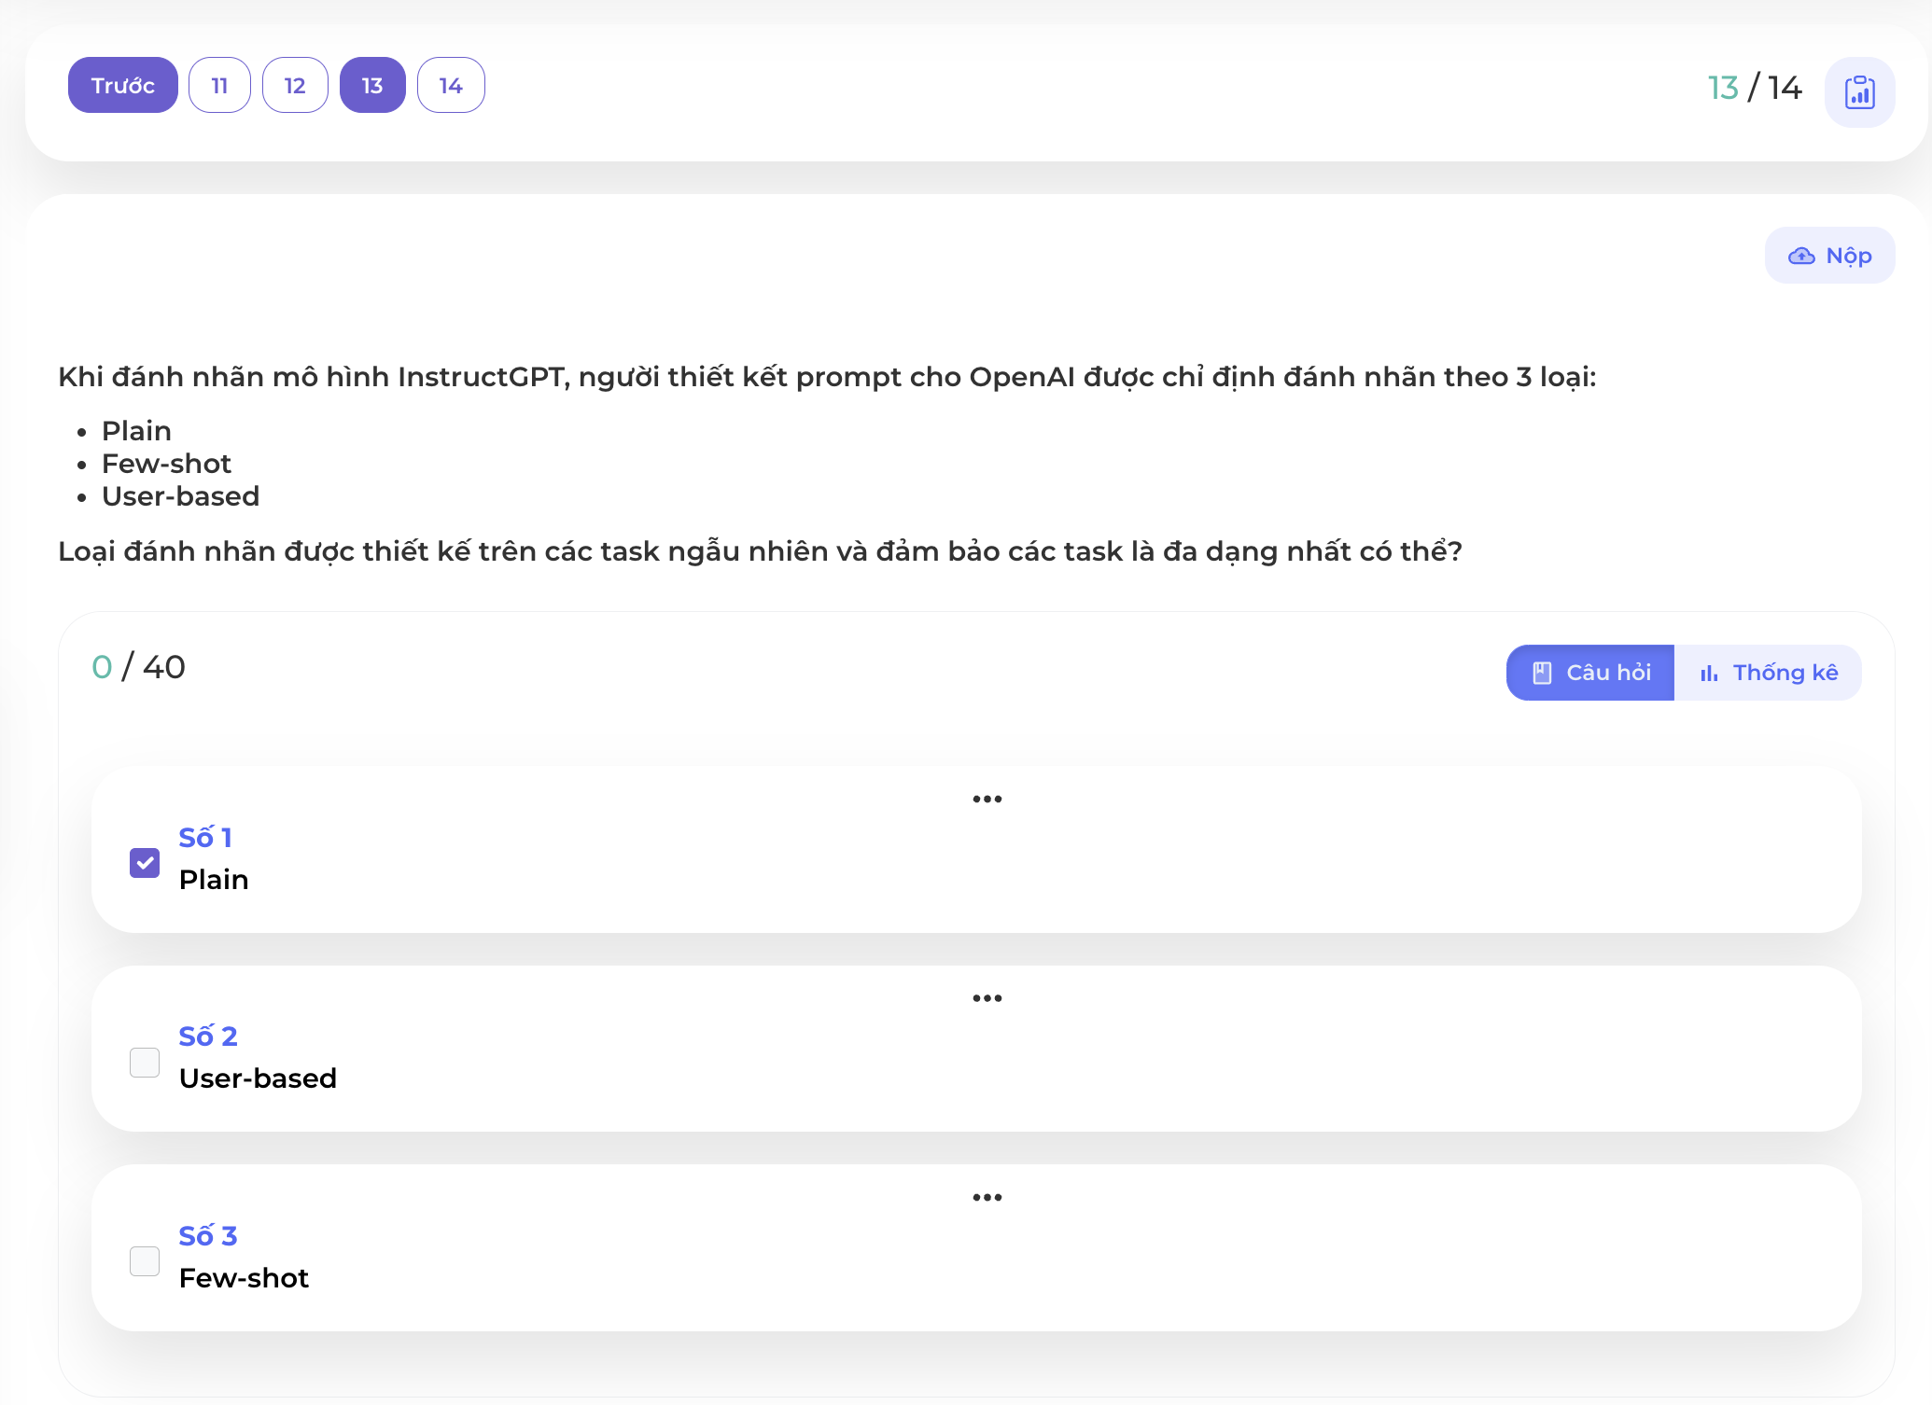The image size is (1932, 1405).
Task: Click the Few-shot answer text
Action: tap(244, 1277)
